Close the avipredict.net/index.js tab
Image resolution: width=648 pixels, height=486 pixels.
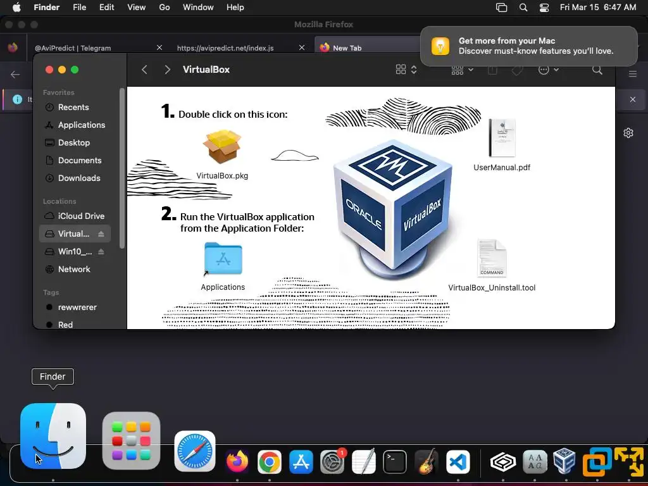pyautogui.click(x=302, y=47)
